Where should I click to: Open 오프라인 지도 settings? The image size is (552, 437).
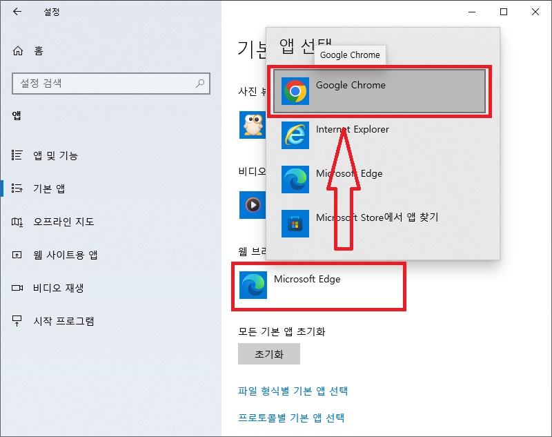coord(63,222)
